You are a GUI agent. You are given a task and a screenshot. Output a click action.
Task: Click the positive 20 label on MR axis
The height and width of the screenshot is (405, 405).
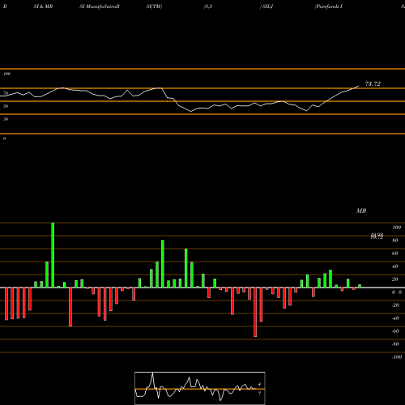click(x=395, y=279)
